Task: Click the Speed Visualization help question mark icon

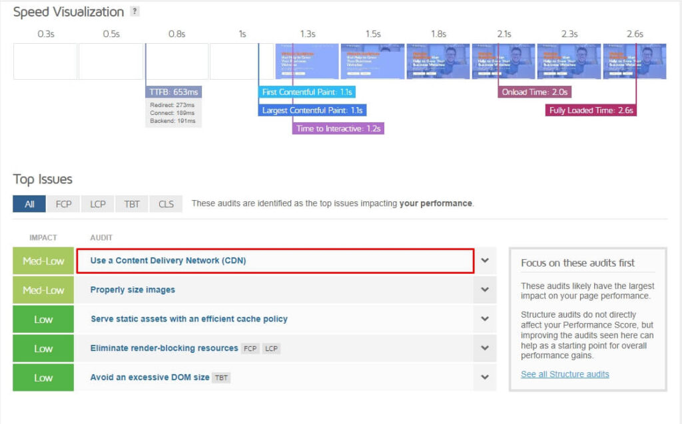Action: point(135,12)
